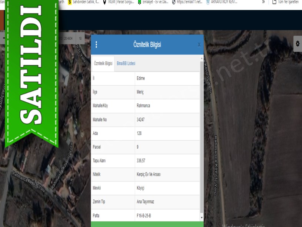Close the Öznitelik Bilgisi panel

[199, 45]
